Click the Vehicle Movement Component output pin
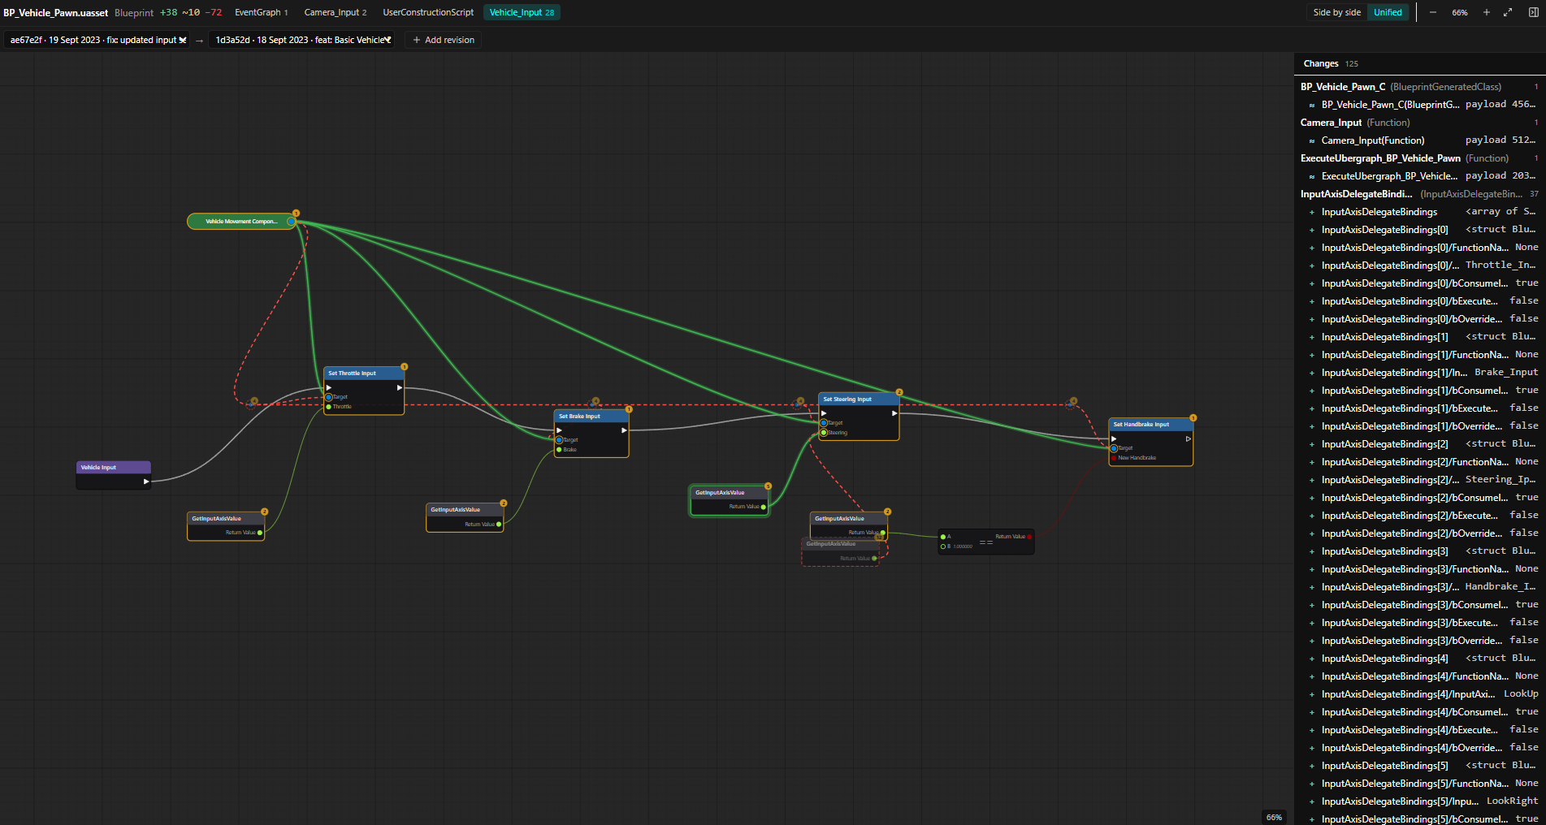Image resolution: width=1546 pixels, height=825 pixels. point(290,222)
